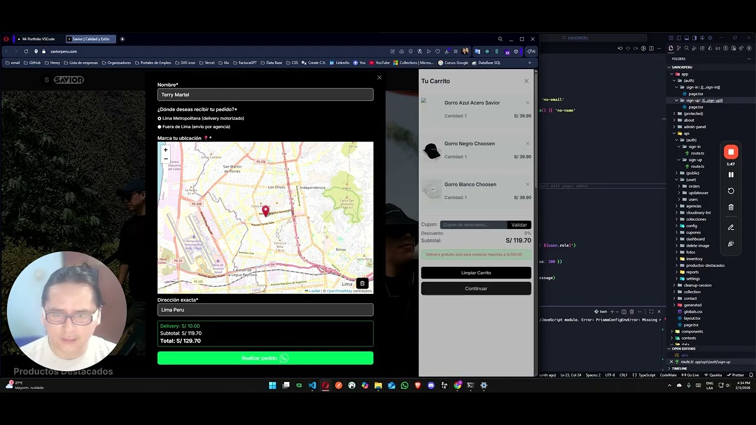Open the DataBase SQL bookmark

[x=486, y=63]
